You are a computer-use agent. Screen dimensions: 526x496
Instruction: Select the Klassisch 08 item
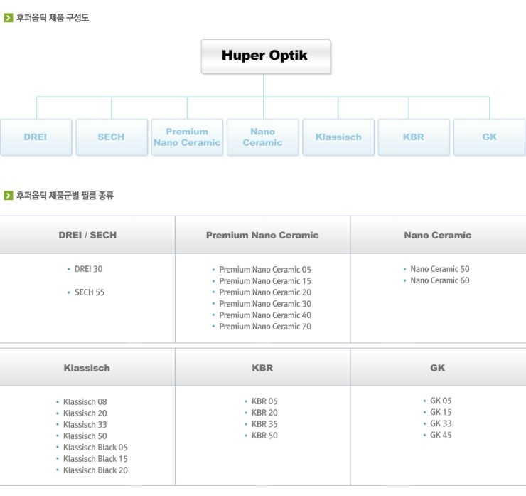point(85,402)
